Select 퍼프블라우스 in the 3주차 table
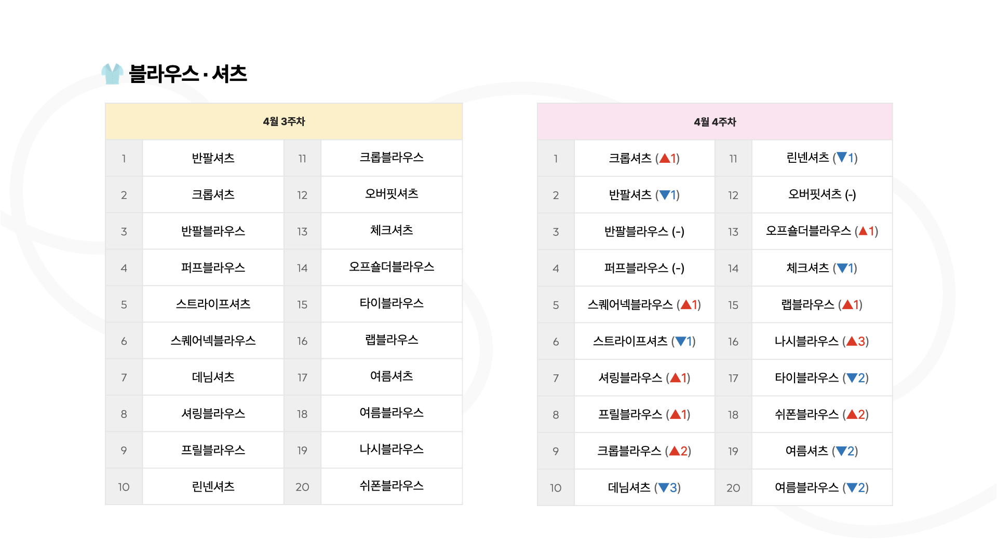Image resolution: width=997 pixels, height=560 pixels. click(213, 268)
